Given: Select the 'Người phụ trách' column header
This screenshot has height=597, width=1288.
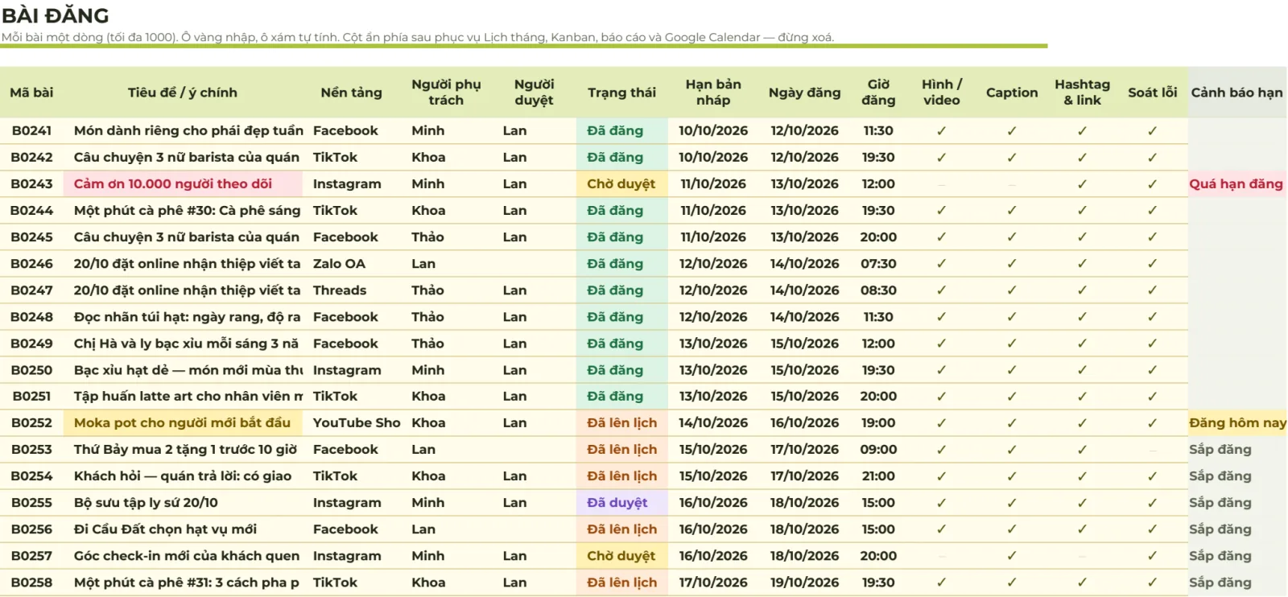Looking at the screenshot, I should point(446,93).
